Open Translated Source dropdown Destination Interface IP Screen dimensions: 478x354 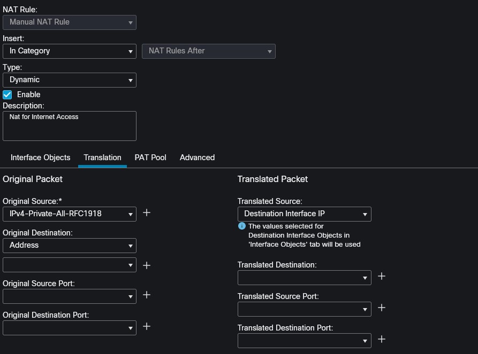[x=304, y=214]
